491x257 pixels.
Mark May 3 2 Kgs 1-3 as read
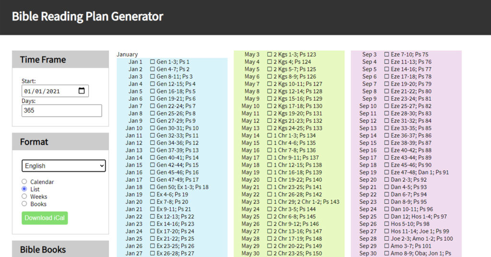click(269, 55)
